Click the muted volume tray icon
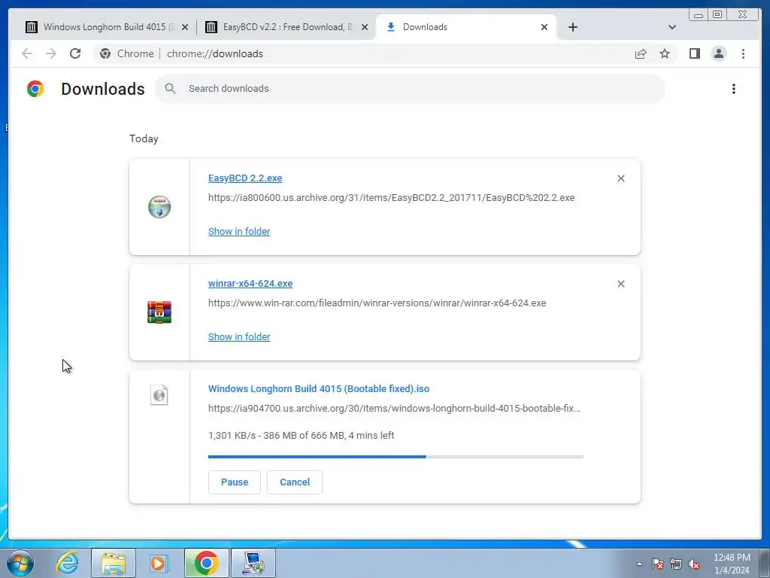Screen dimensions: 770x578 point(694,564)
